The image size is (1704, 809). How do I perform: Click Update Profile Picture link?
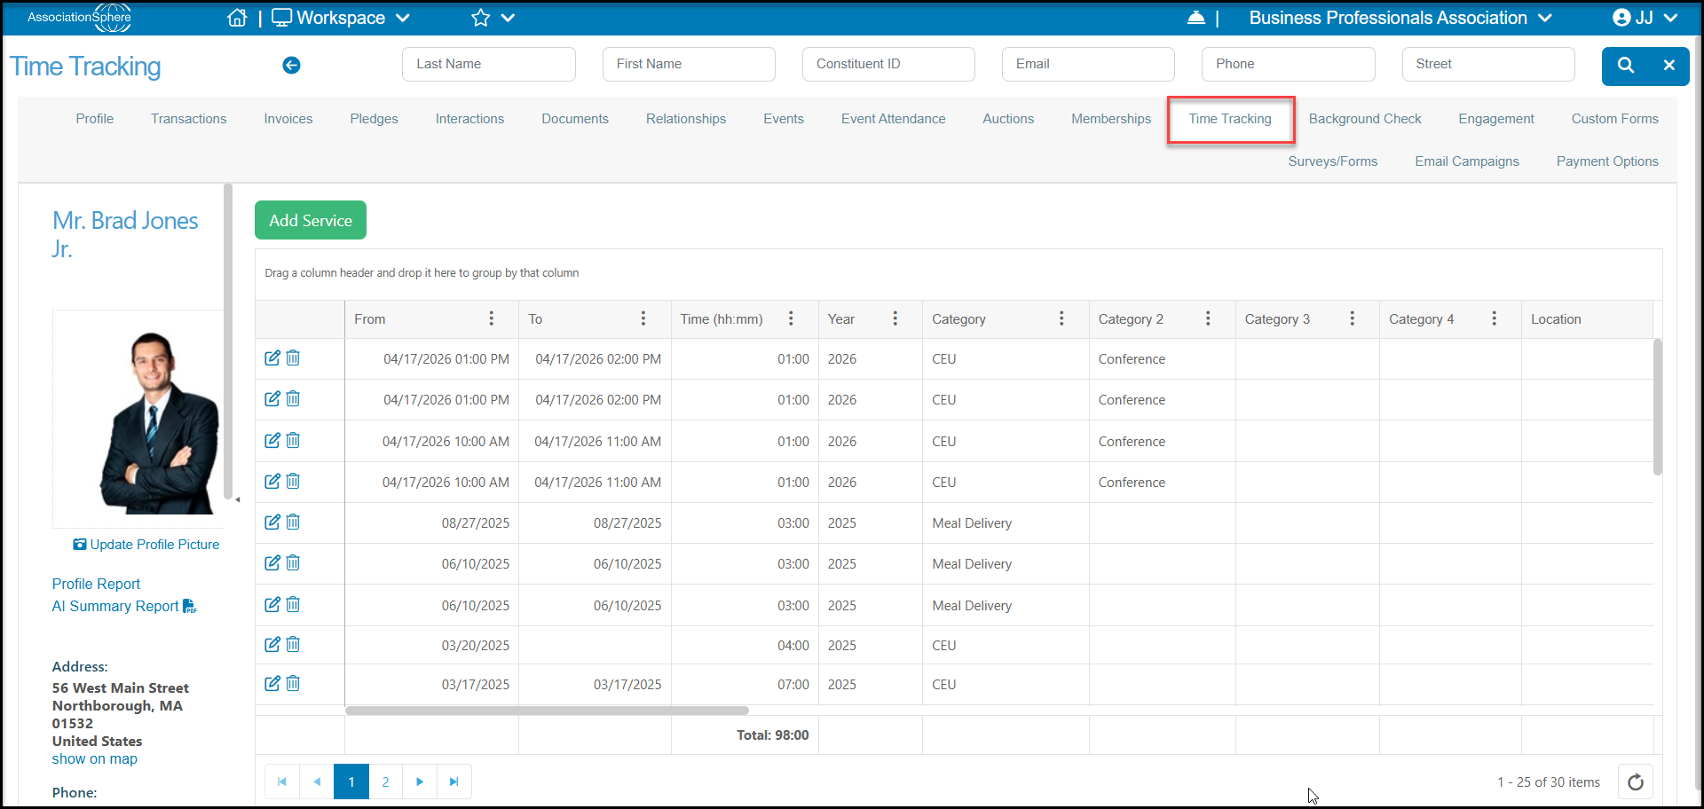tap(146, 545)
